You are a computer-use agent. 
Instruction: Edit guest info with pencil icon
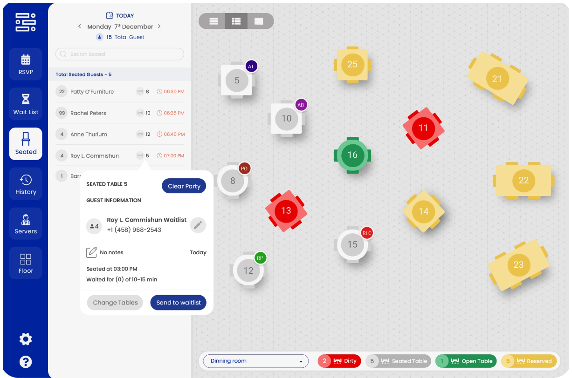pos(198,225)
